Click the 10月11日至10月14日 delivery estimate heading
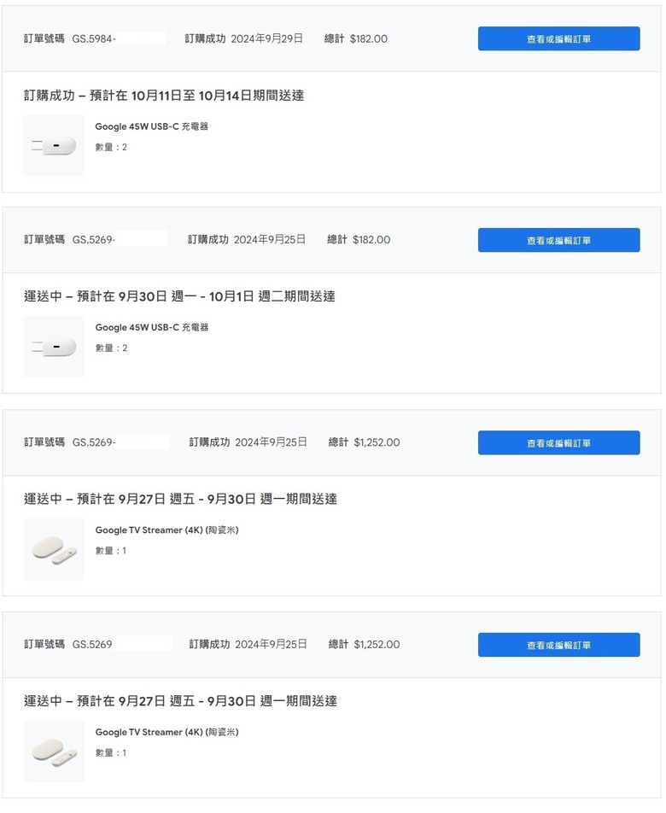 pos(164,96)
